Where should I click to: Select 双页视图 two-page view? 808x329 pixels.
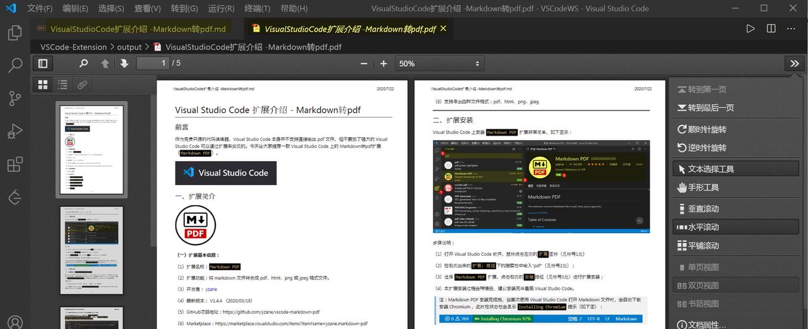pyautogui.click(x=737, y=285)
